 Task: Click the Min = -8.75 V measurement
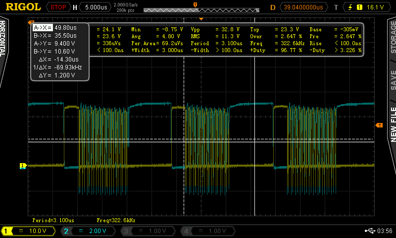coord(157,29)
